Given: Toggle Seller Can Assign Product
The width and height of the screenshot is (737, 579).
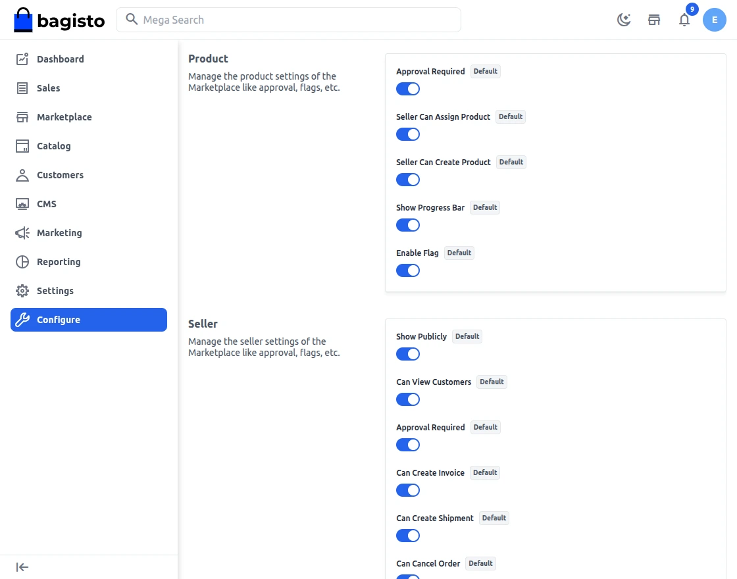Looking at the screenshot, I should (408, 134).
